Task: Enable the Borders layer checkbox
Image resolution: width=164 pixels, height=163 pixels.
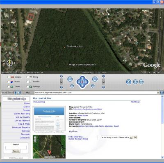Action: click(27, 82)
